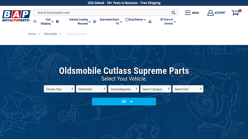Click the account user icon
Viewport: 248px width, 139px height.
pyautogui.click(x=210, y=13)
